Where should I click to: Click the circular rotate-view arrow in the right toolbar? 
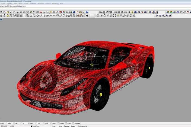104,15
